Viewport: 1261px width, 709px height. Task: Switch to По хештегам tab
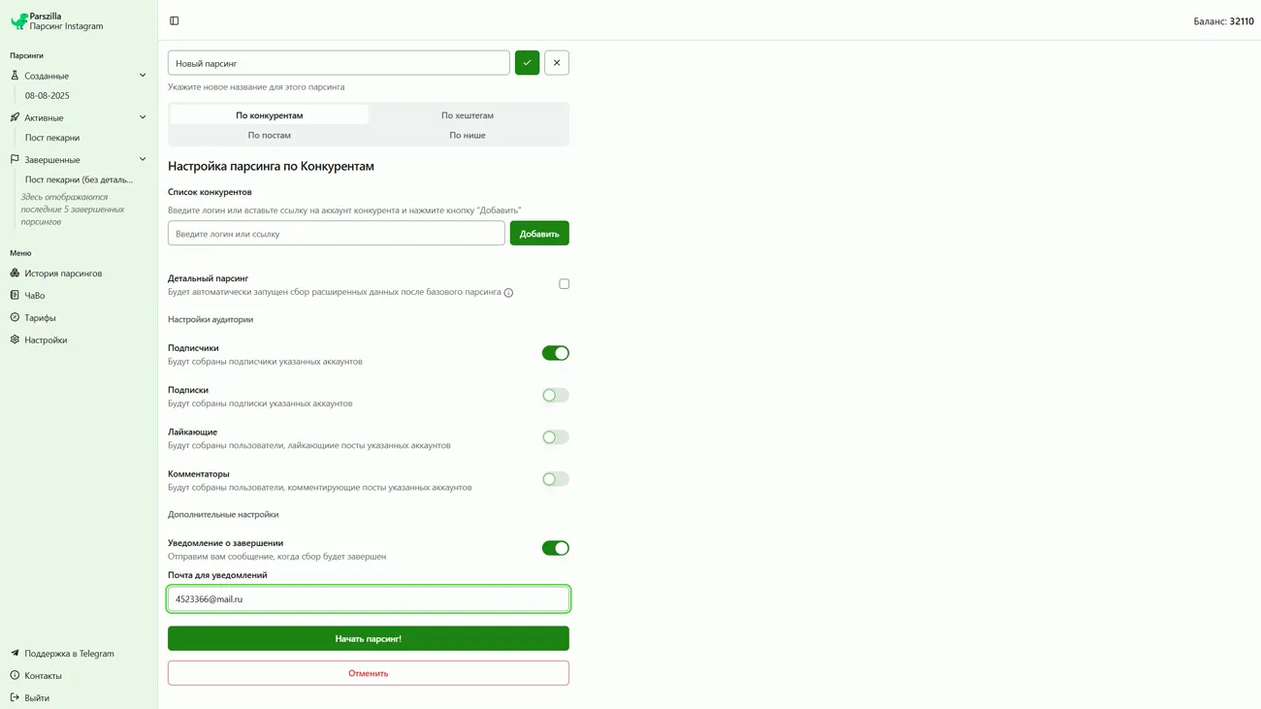pyautogui.click(x=468, y=115)
